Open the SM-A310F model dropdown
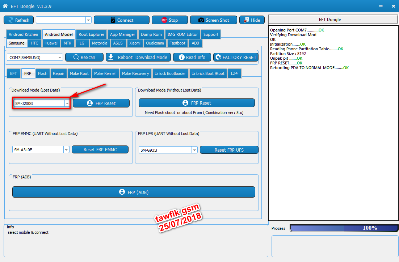This screenshot has width=399, height=262. (x=66, y=149)
